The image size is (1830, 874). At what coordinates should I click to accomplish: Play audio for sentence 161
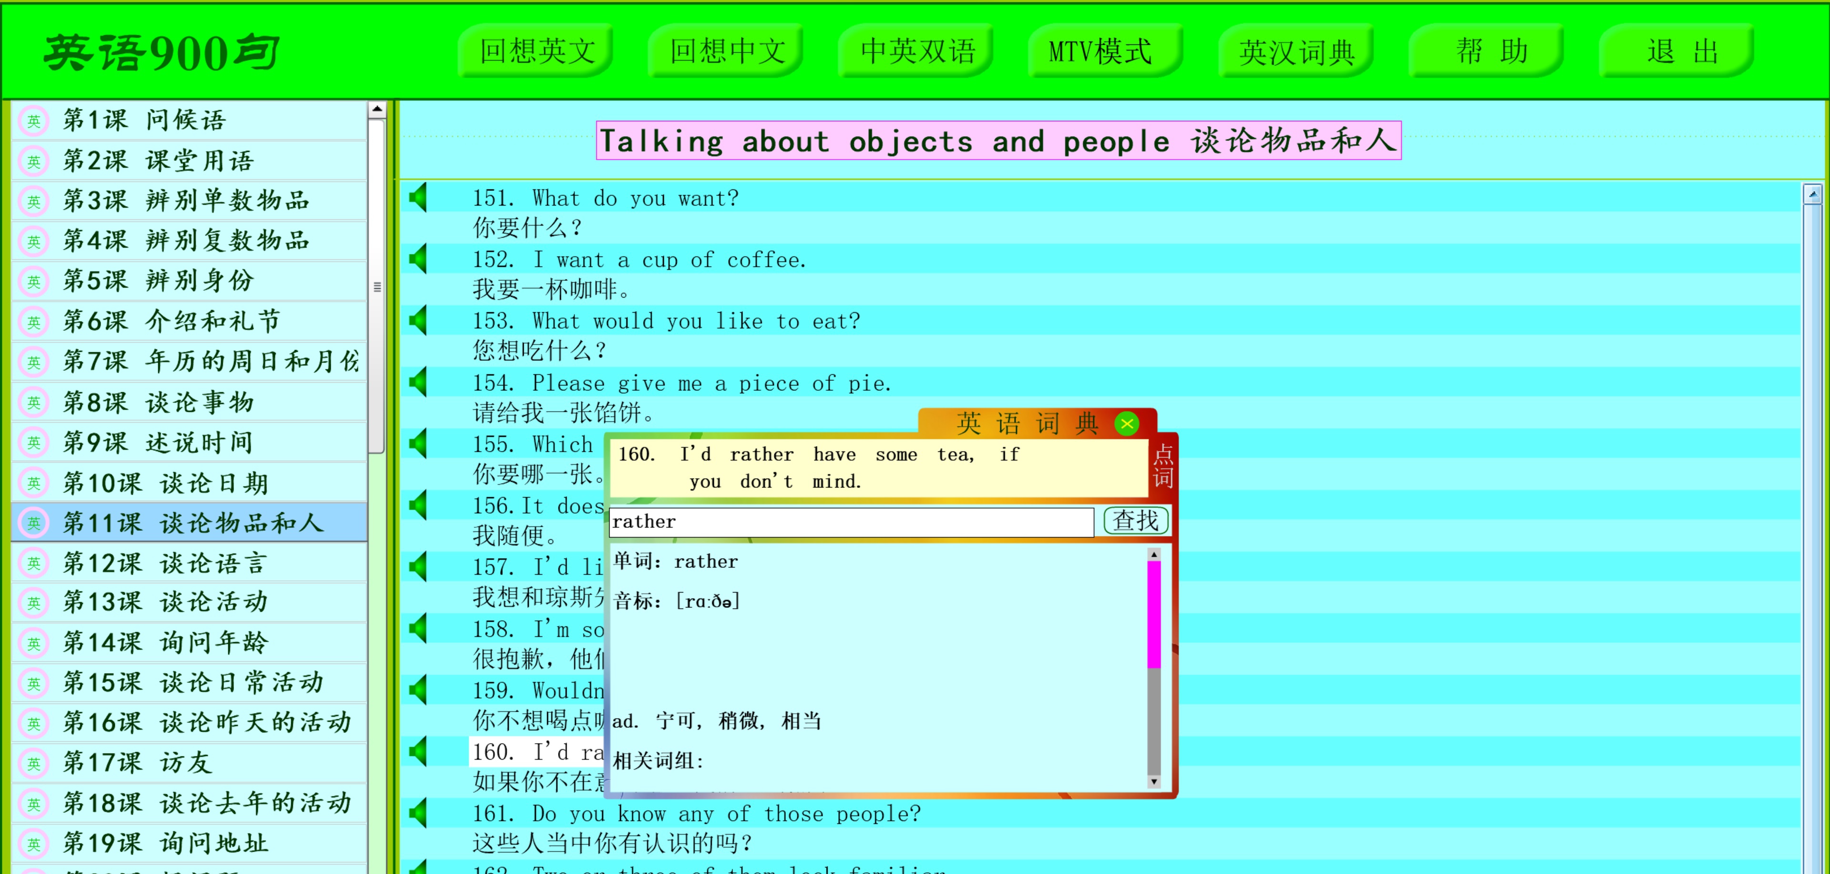418,813
